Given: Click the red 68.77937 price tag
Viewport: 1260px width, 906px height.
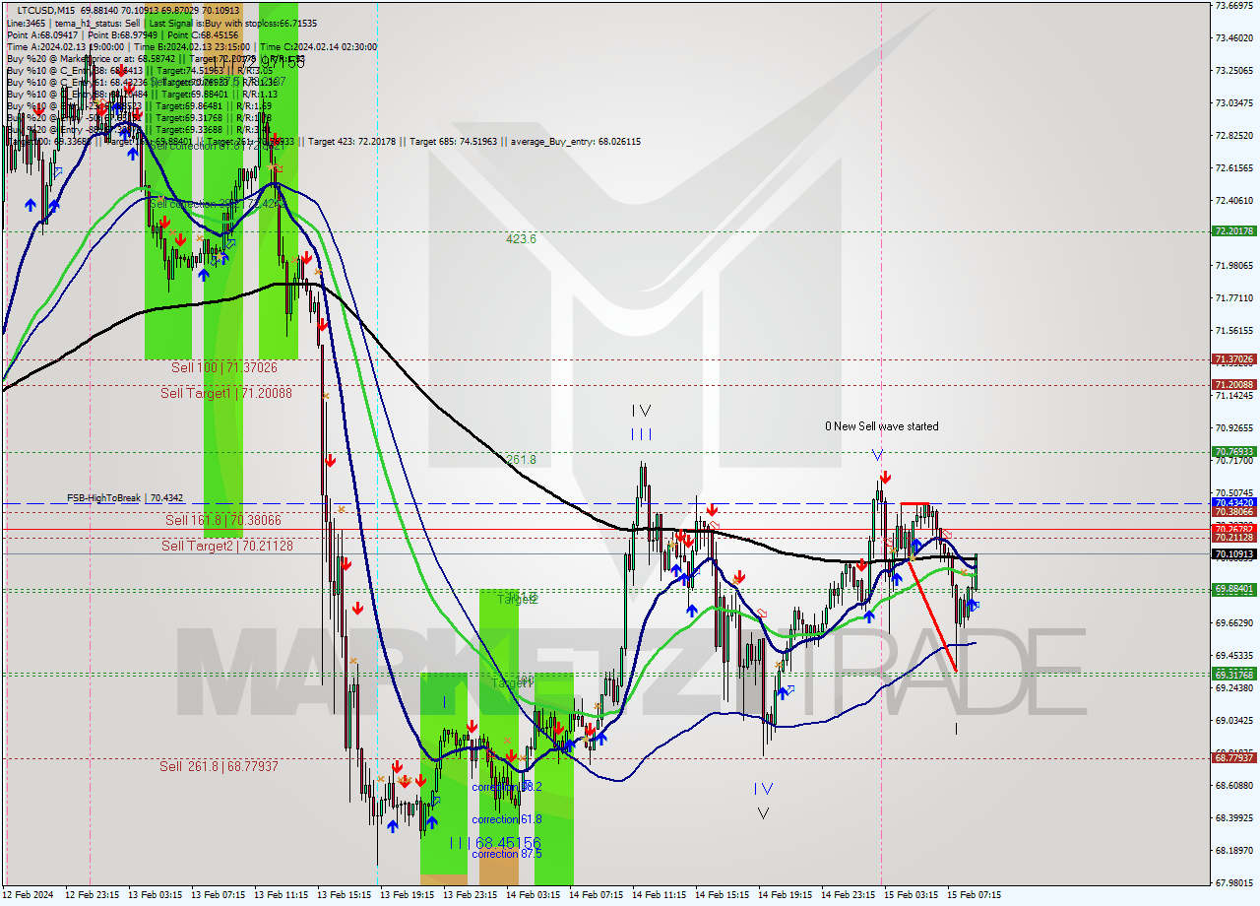Looking at the screenshot, I should (x=1233, y=757).
